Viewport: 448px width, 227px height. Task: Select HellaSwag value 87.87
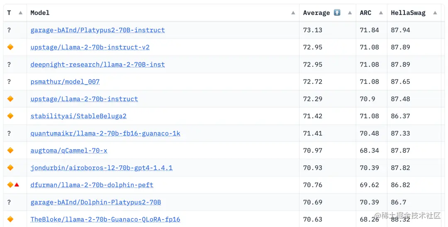point(401,151)
